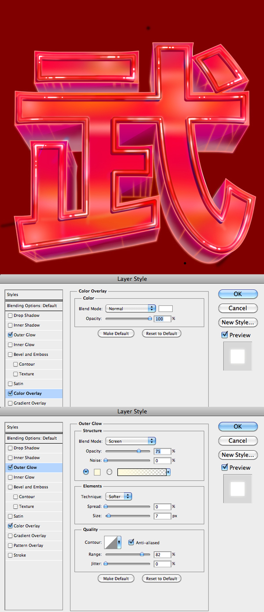
Task: Enable Inner Shadow in Outer Glow dialog
Action: coord(10,458)
